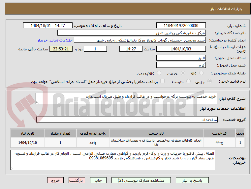Viewport: 251px width, 189px height.
Task: Click the واحد اندازه گیری column header
Action: (93, 133)
